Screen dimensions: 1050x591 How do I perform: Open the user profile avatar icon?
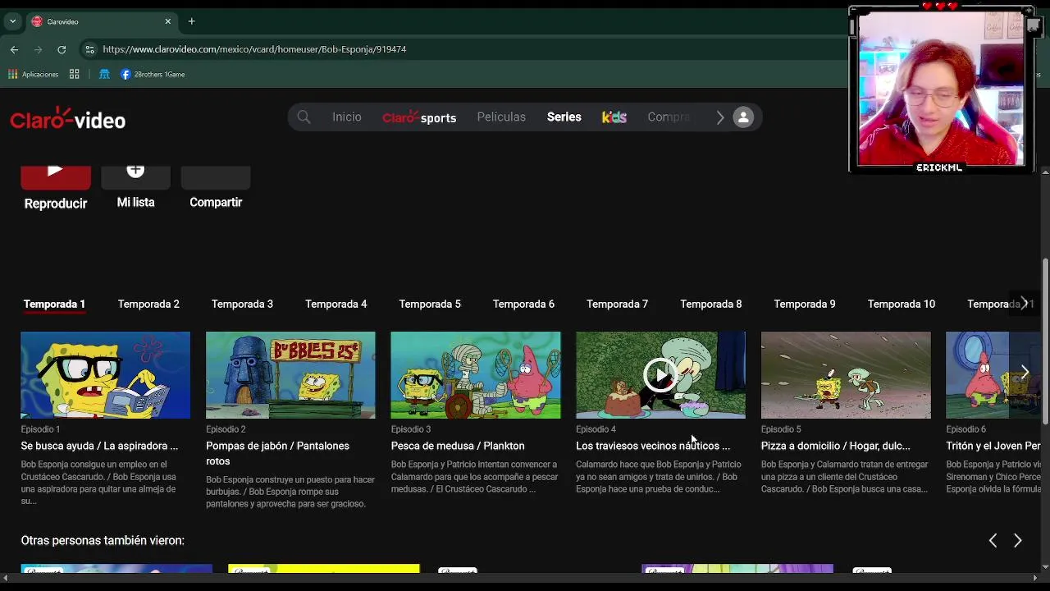[x=743, y=117]
